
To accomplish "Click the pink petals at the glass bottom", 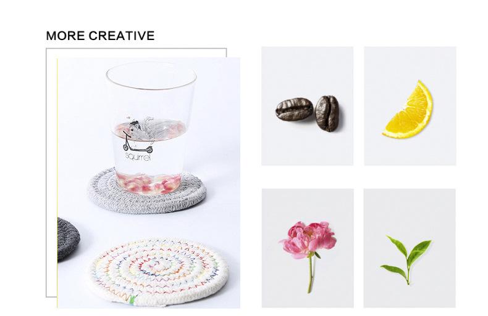I will (x=149, y=184).
